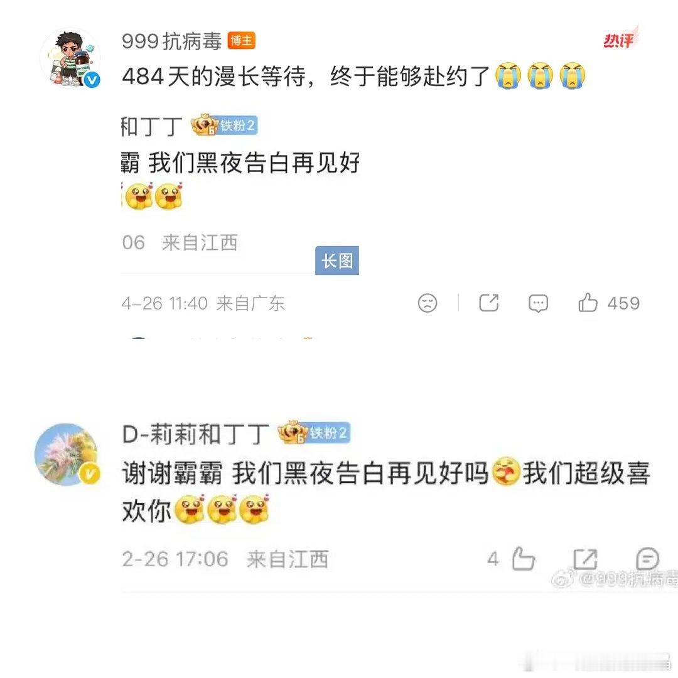Tap the 459 like count
This screenshot has height=678, width=678.
(623, 303)
